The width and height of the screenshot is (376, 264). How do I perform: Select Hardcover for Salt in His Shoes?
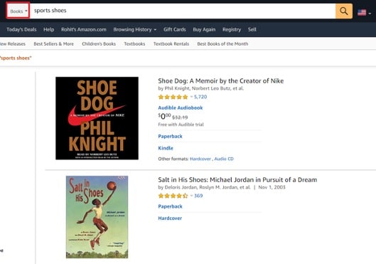click(170, 218)
